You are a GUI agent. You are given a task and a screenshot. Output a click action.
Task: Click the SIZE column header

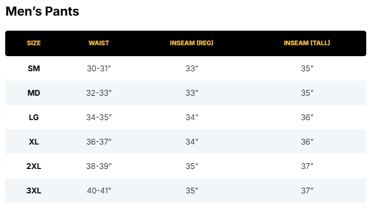point(34,43)
